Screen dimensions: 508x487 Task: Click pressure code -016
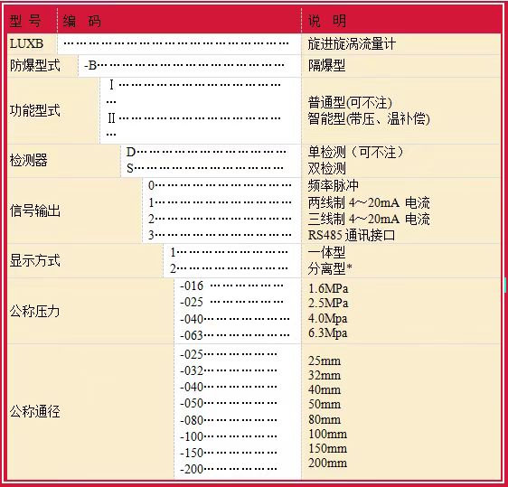(192, 286)
